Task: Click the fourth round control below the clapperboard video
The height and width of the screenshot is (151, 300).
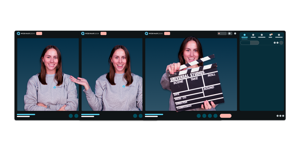Action: click(x=215, y=116)
